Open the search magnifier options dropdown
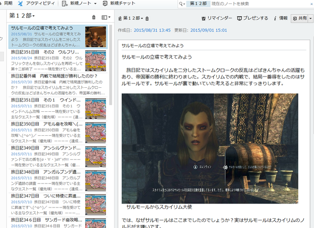314x228 pixels. click(x=182, y=4)
